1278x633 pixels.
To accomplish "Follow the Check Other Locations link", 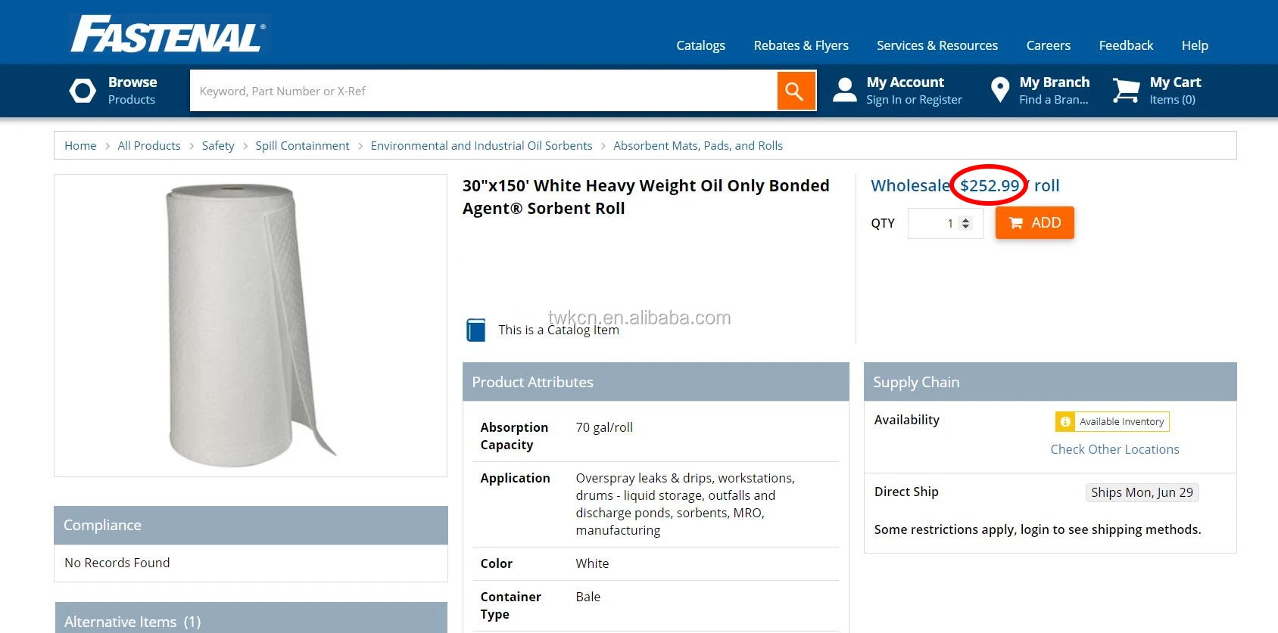I will click(1114, 449).
